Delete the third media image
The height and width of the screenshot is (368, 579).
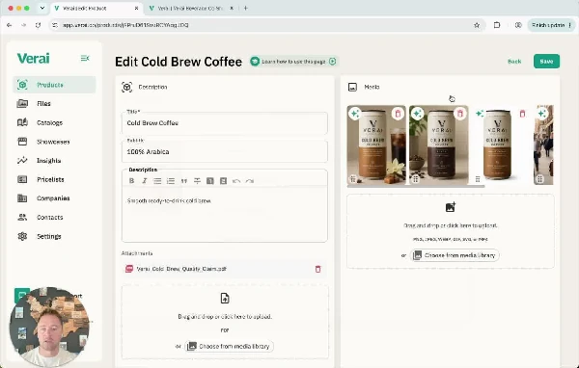(522, 114)
